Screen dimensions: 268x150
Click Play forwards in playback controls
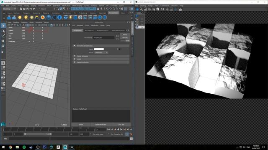121,130
